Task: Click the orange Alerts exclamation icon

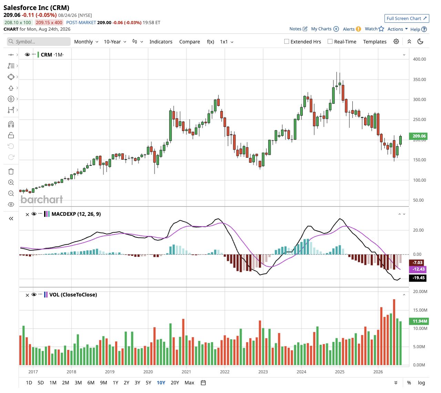Action: pyautogui.click(x=358, y=29)
